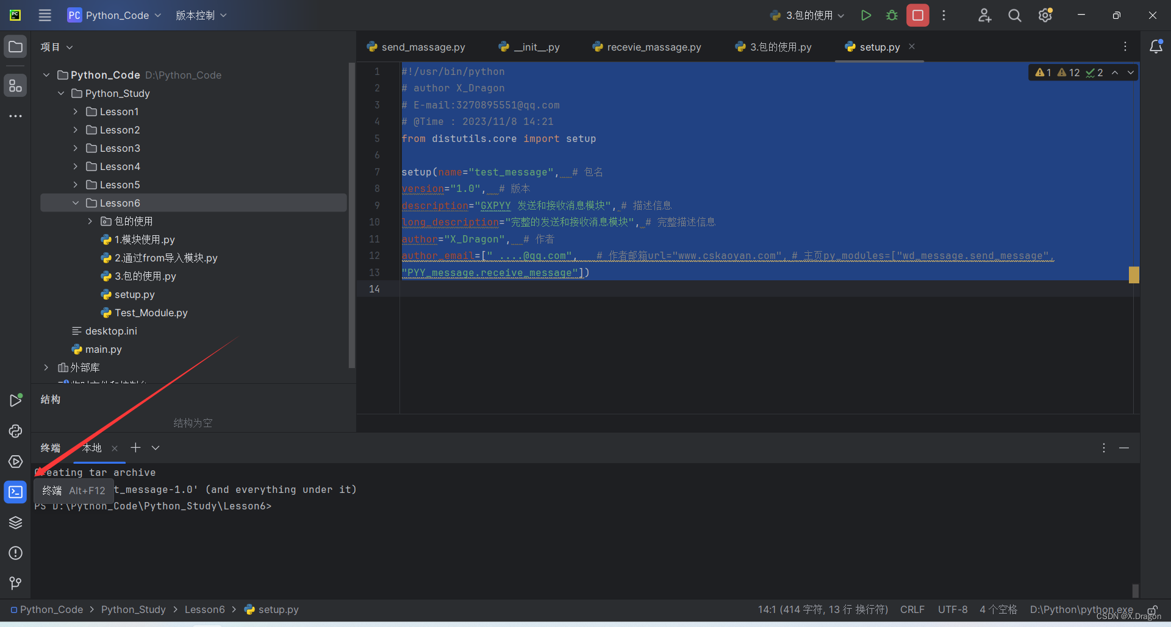Open the Run tool window
This screenshot has width=1171, height=627.
coord(15,400)
